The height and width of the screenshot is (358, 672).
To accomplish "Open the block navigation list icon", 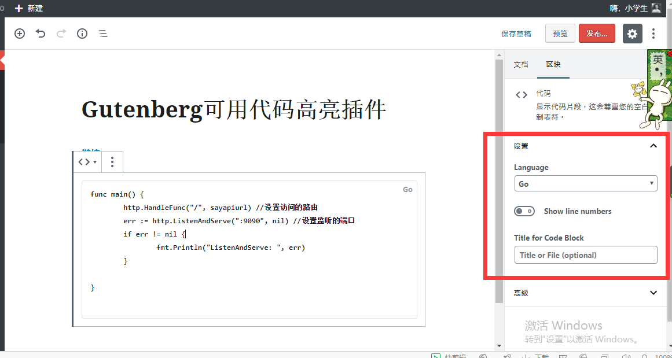I will 103,34.
